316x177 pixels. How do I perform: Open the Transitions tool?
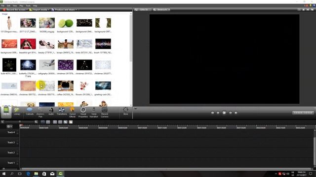pyautogui.click(x=62, y=112)
